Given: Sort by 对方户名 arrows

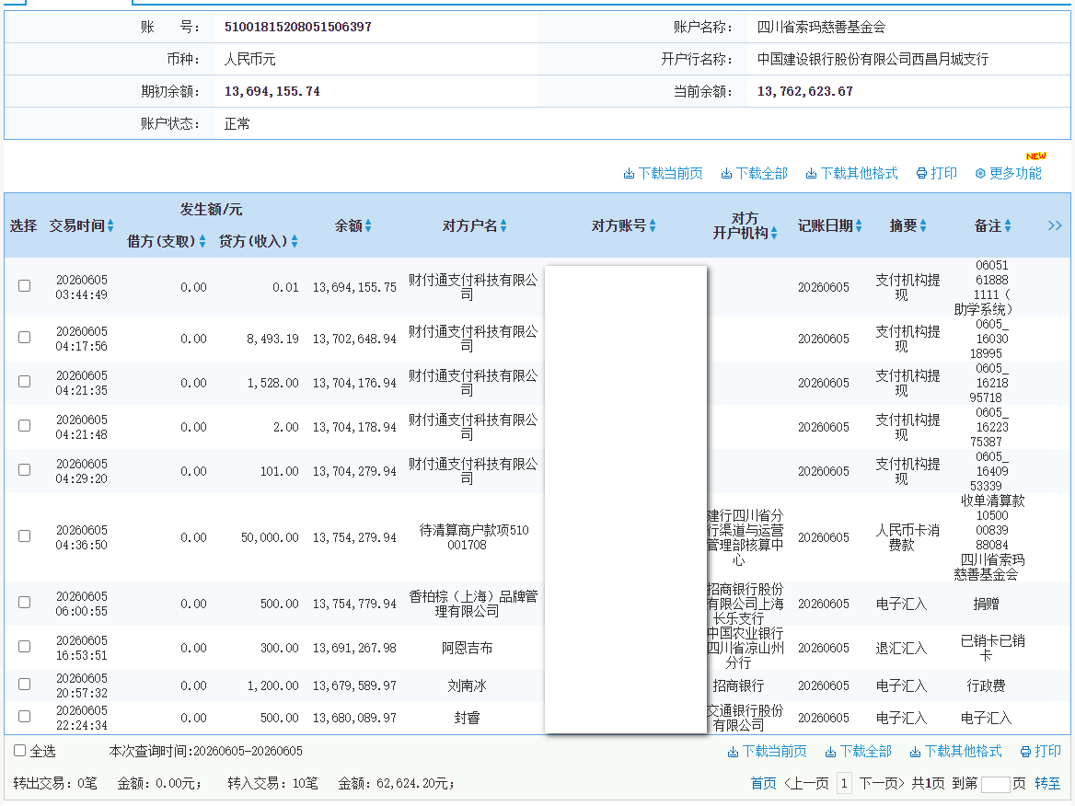Looking at the screenshot, I should [503, 225].
